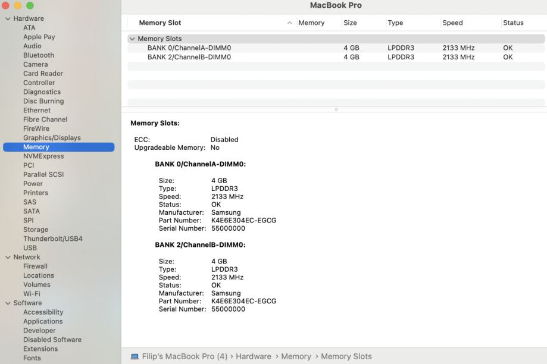547x364 pixels.
Task: Show Thunderbolt/USB4 information
Action: click(52, 239)
